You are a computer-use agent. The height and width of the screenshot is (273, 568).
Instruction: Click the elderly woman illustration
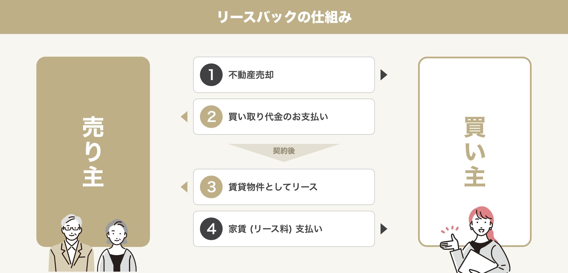click(117, 246)
